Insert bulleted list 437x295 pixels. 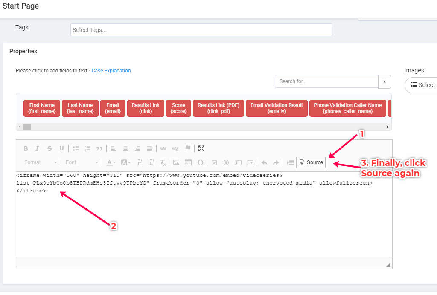[x=76, y=148]
